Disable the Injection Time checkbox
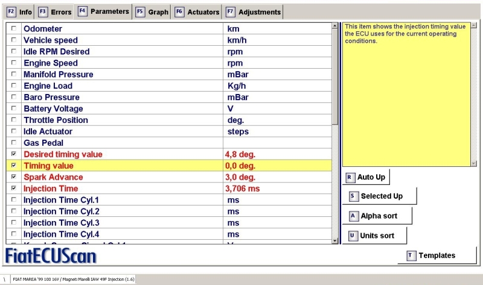Viewport: 483px width, 285px height. pyautogui.click(x=14, y=189)
